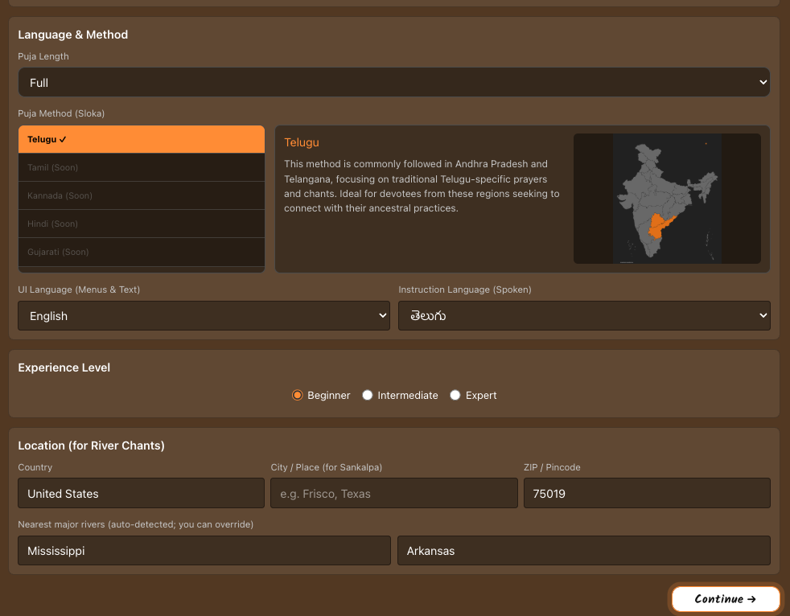Click the Continue button

726,599
